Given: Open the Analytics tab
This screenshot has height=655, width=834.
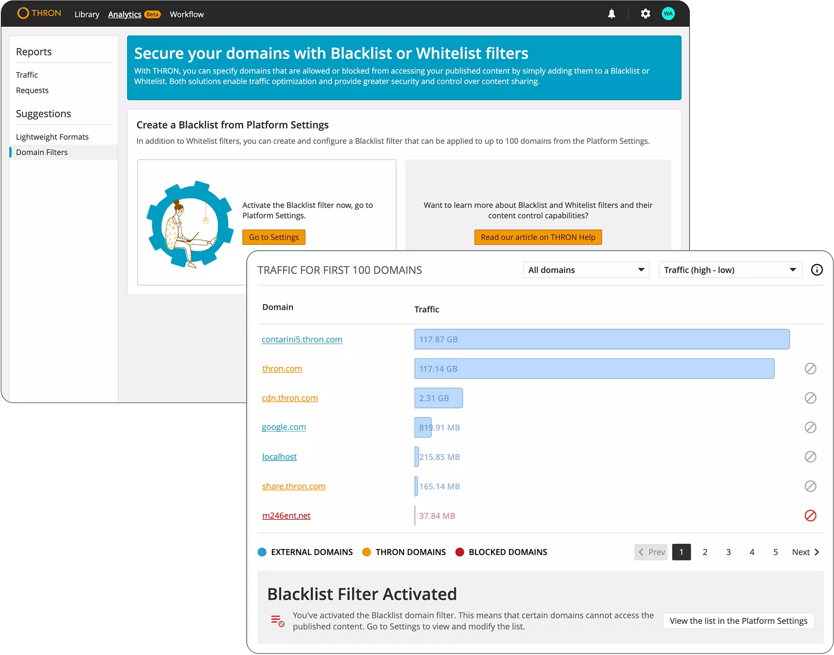Looking at the screenshot, I should pos(125,14).
